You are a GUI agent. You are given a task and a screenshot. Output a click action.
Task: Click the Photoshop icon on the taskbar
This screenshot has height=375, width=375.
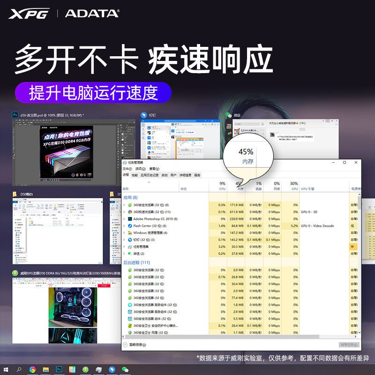pyautogui.click(x=59, y=369)
